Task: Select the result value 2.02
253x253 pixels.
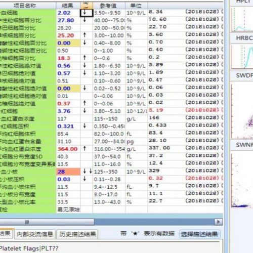Action: point(64,13)
